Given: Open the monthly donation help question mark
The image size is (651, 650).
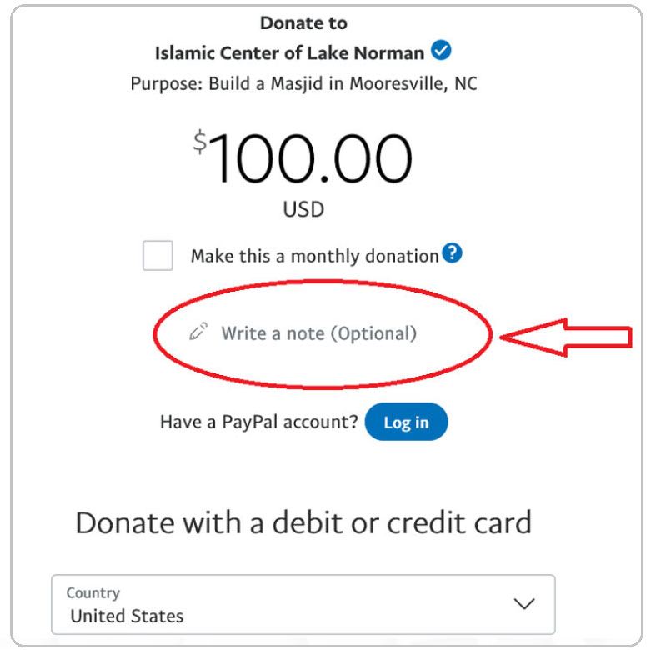Looking at the screenshot, I should [452, 252].
